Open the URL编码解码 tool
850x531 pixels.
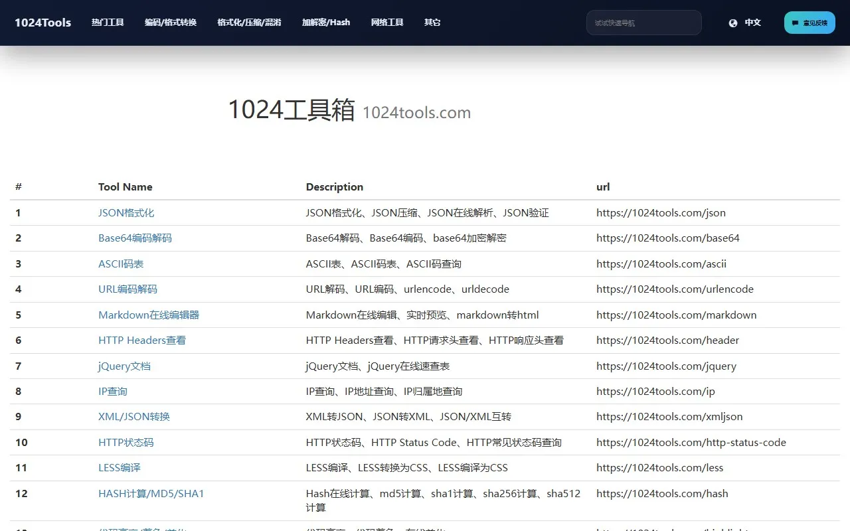[127, 289]
